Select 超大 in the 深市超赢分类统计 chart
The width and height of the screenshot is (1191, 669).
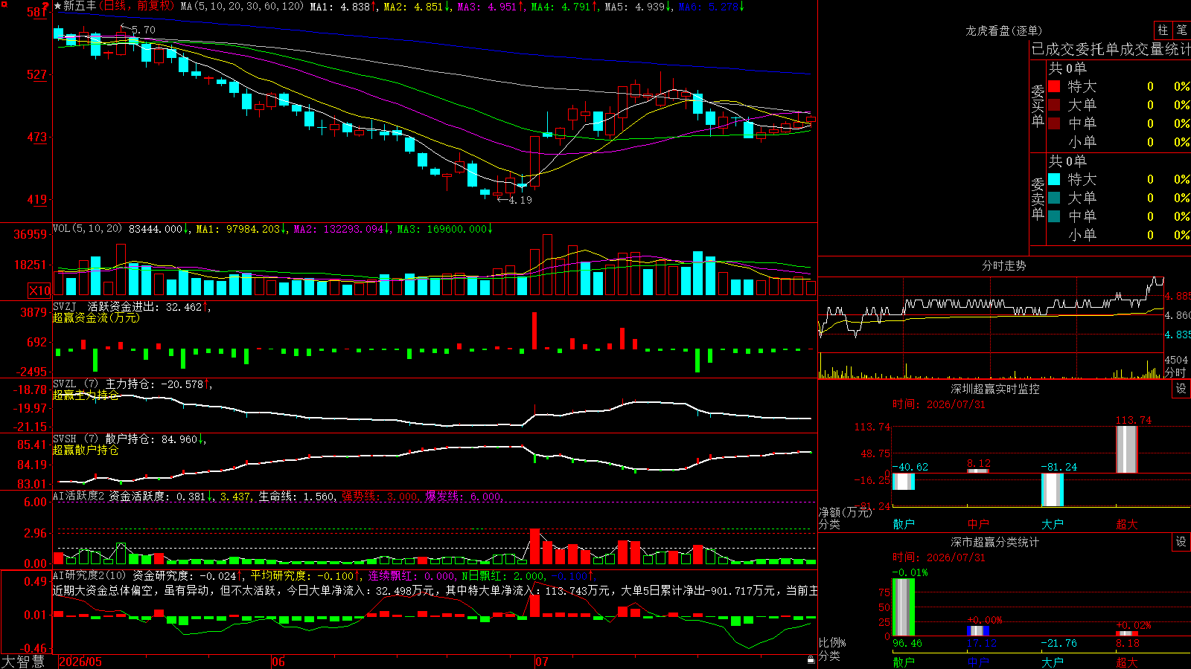(x=1127, y=662)
